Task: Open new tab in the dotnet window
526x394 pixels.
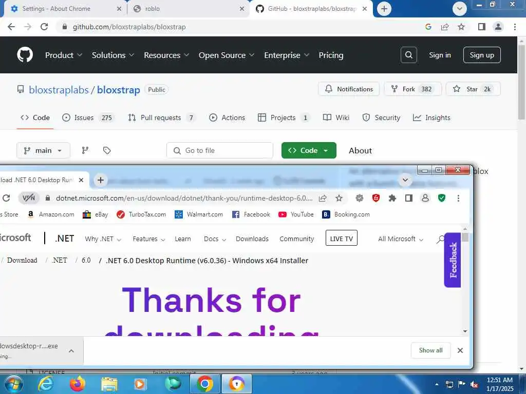Action: tap(100, 180)
